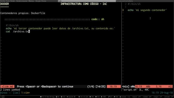Click the '2 lines yanked' message
Viewport: 174px width, 98px height.
coord(10,90)
